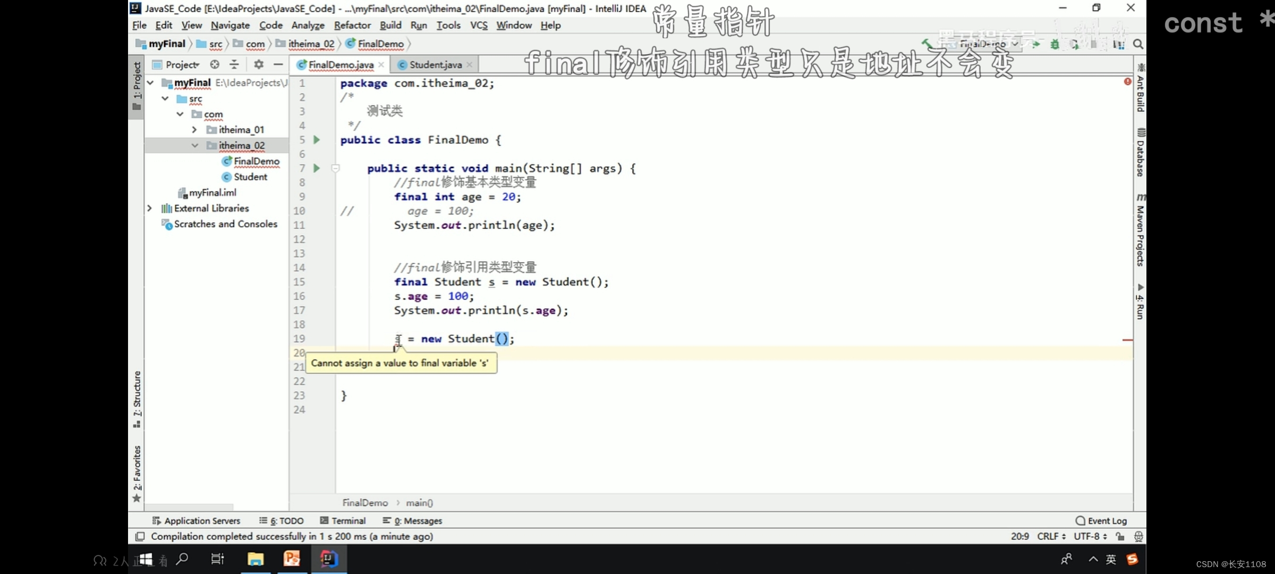The width and height of the screenshot is (1275, 574).
Task: Collapse the myFinal module node
Action: 150,83
